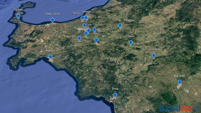Click the "Uri" town name
The height and width of the screenshot is (113, 201).
79,32
